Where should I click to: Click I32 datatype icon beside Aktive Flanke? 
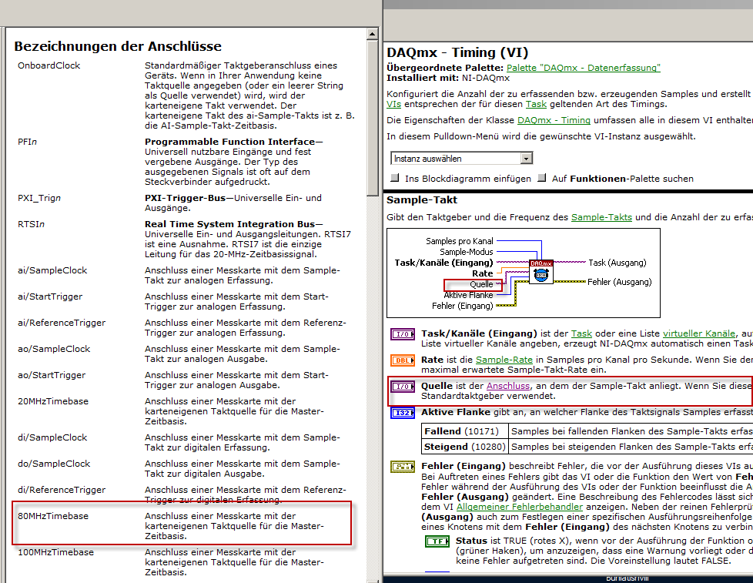[403, 413]
